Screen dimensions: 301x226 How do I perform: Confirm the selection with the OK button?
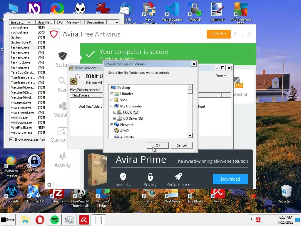[x=158, y=145]
